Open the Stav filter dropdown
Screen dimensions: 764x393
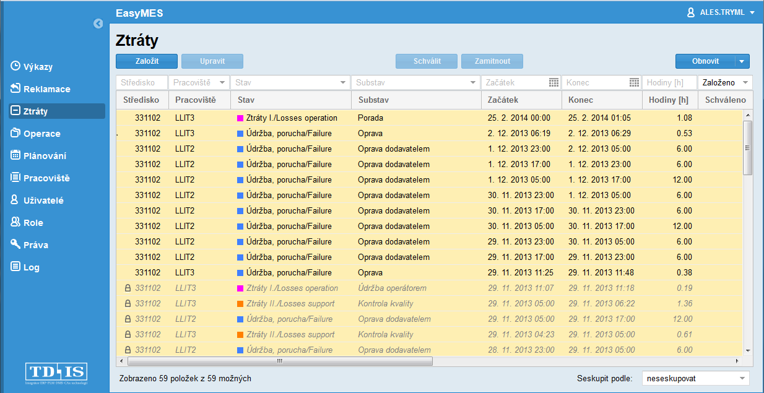point(343,82)
